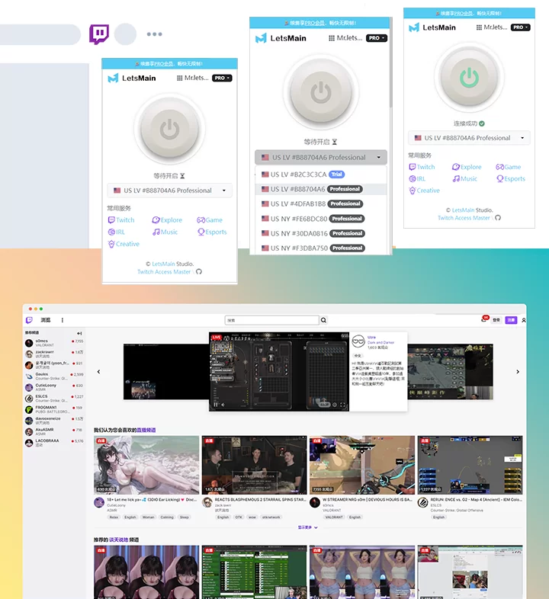549x599 pixels.
Task: Mute the featured live stream player
Action: [223, 405]
